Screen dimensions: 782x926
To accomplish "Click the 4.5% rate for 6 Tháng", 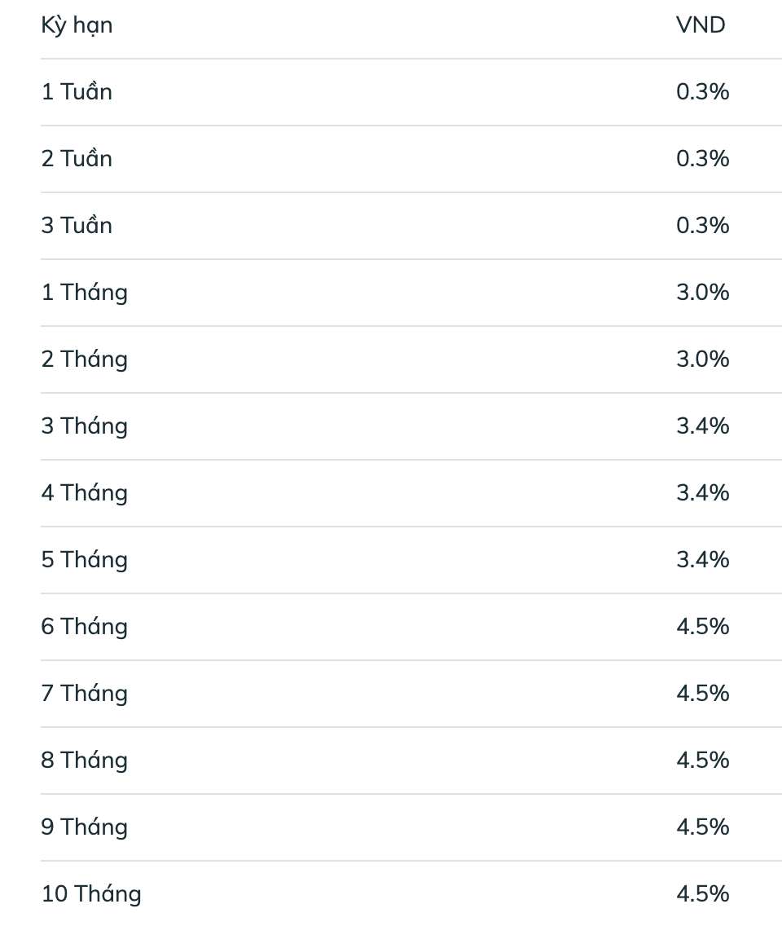I will point(702,626).
